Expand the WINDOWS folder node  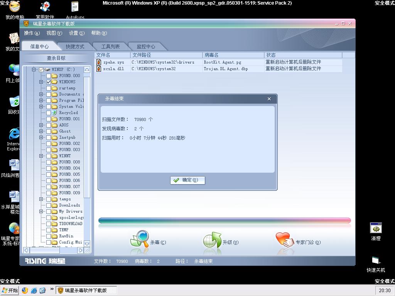point(41,82)
